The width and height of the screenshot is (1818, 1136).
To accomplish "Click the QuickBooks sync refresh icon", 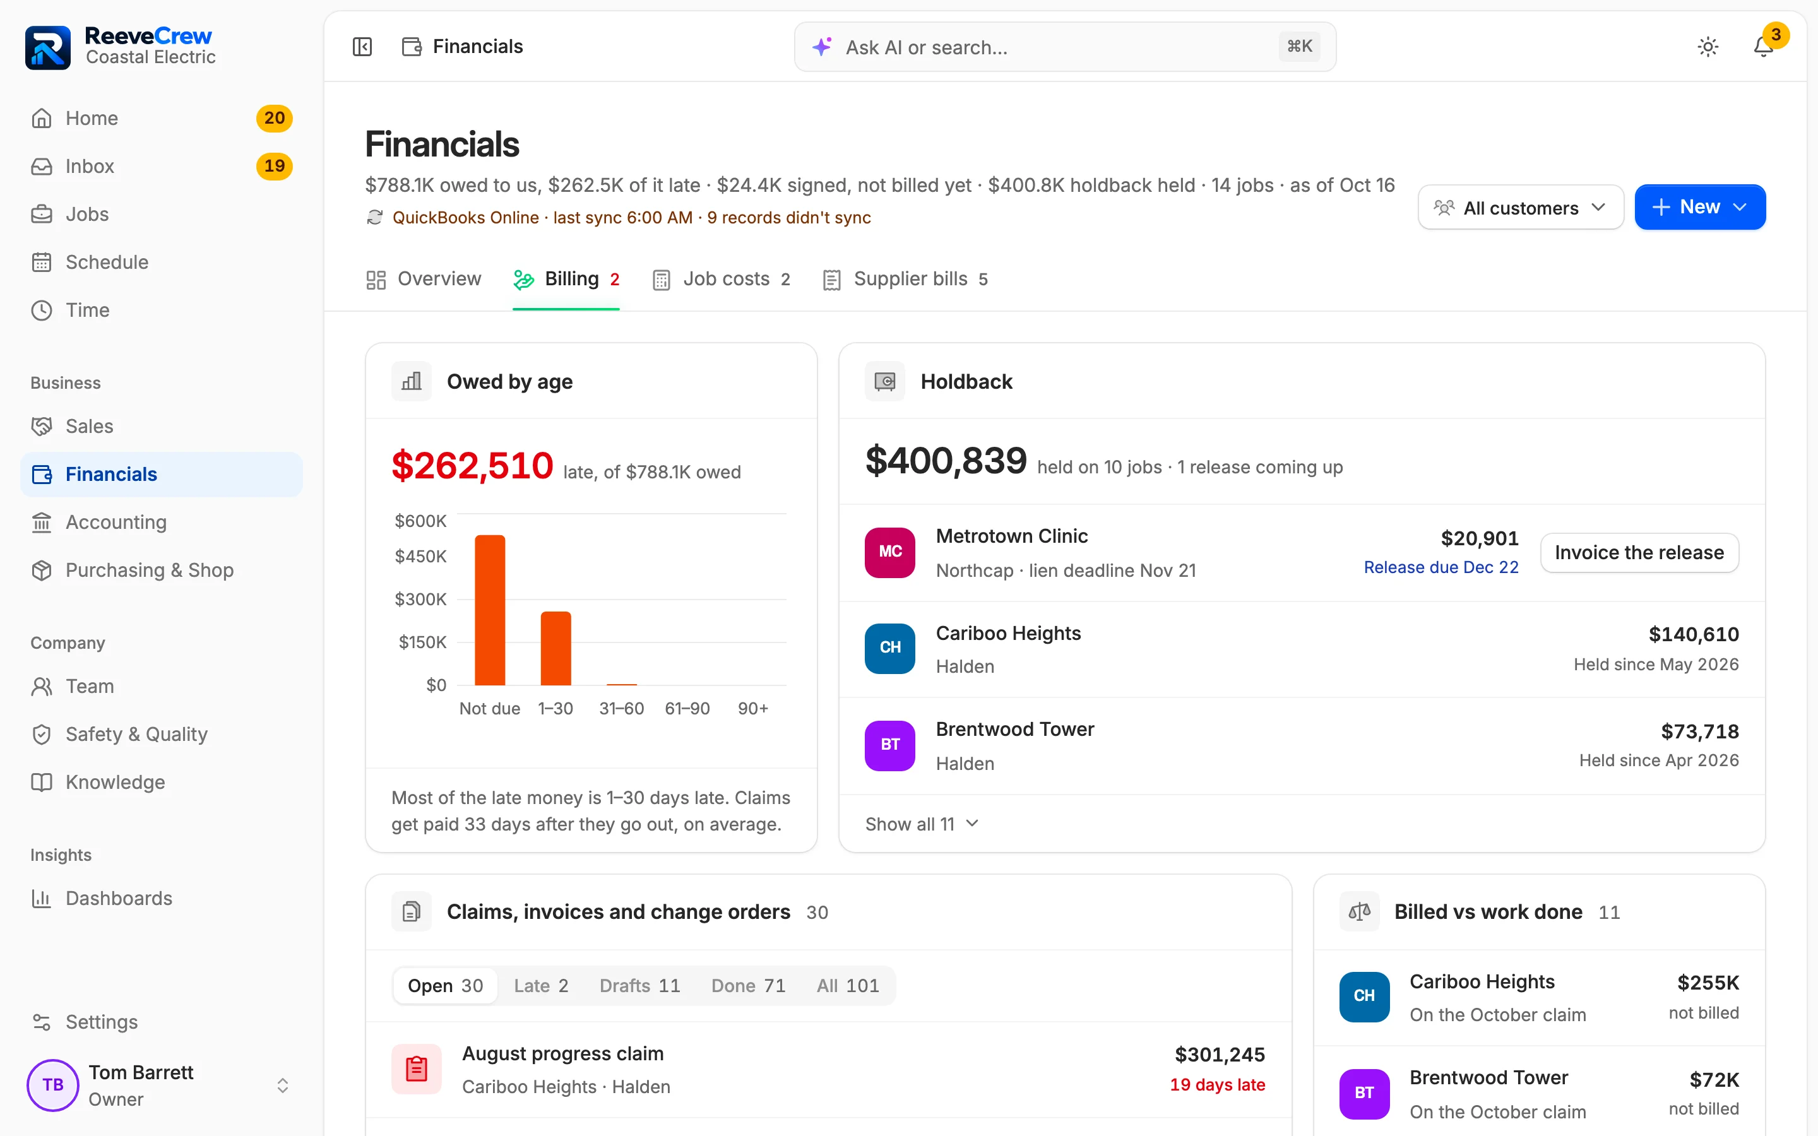I will pyautogui.click(x=374, y=218).
